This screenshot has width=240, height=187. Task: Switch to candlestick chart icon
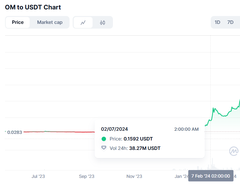pyautogui.click(x=103, y=23)
